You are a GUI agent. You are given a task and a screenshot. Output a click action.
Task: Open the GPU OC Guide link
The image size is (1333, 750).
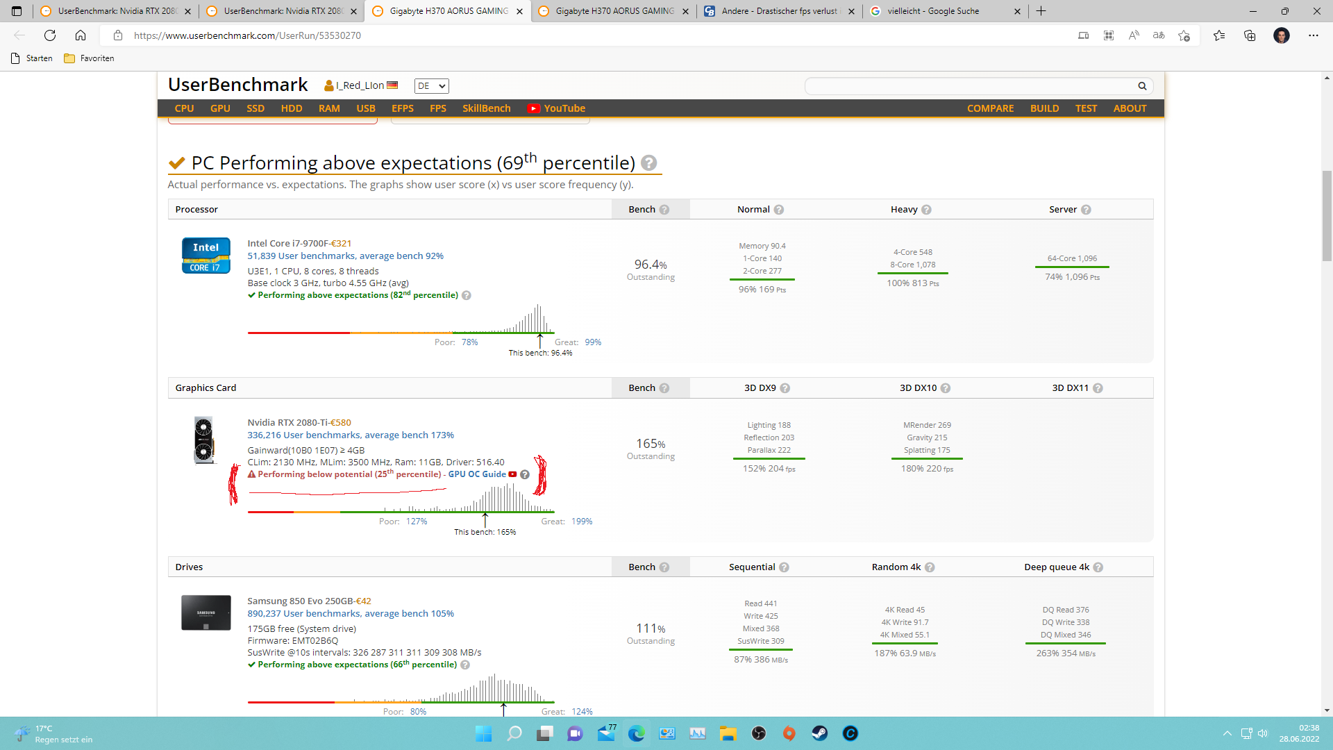point(477,474)
